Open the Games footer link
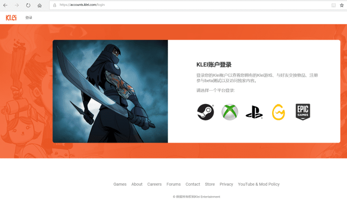The height and width of the screenshot is (204, 347). (120, 184)
